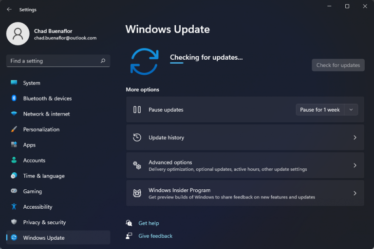Image resolution: width=374 pixels, height=249 pixels.
Task: Click the Windows Update sidebar sync icon
Action: pos(14,237)
